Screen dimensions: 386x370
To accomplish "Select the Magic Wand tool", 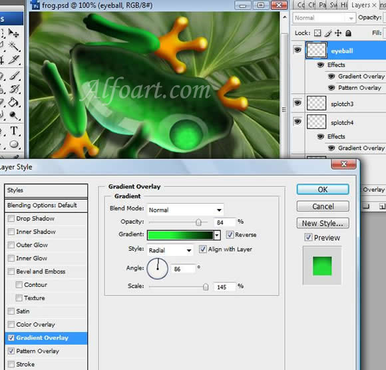I will pos(13,46).
